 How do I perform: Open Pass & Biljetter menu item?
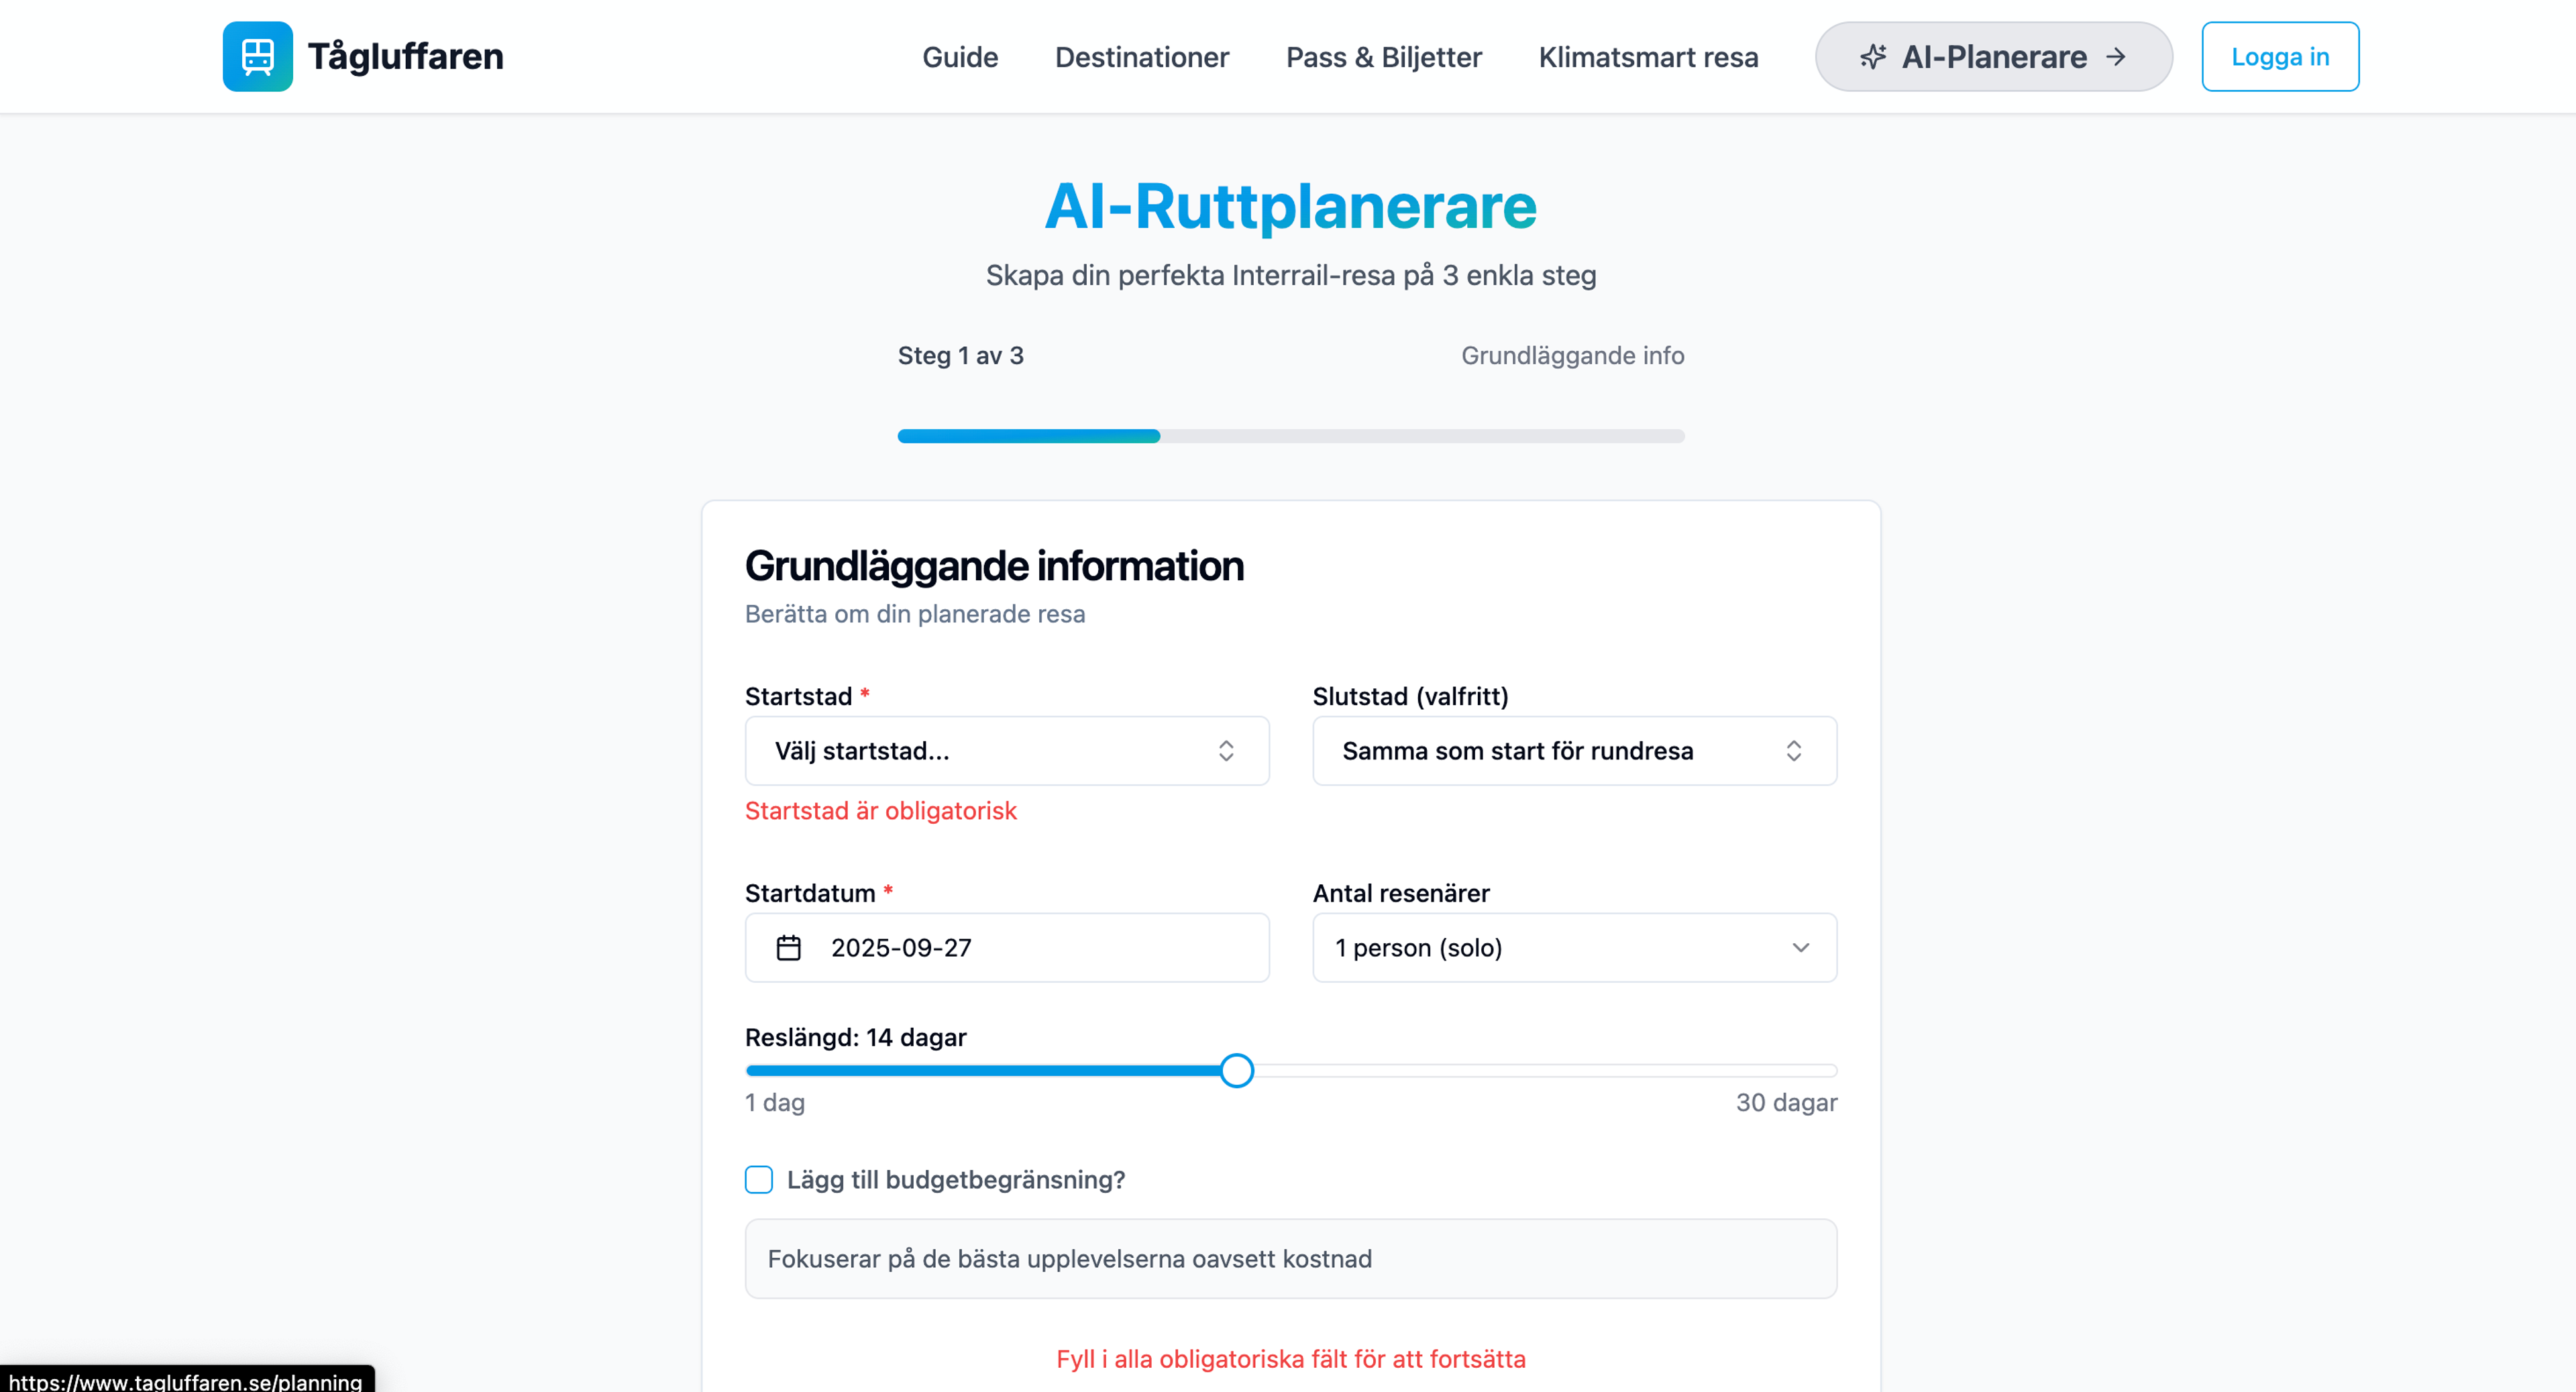[x=1383, y=57]
